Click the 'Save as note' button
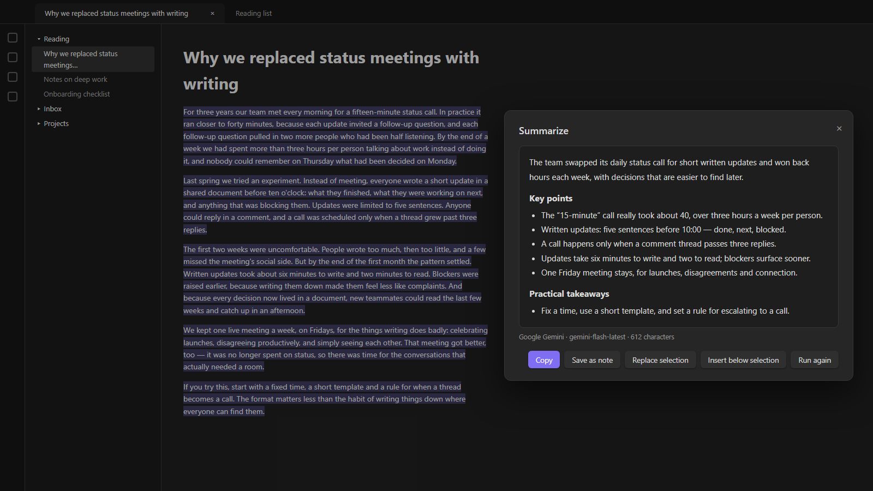The image size is (873, 491). pyautogui.click(x=592, y=360)
